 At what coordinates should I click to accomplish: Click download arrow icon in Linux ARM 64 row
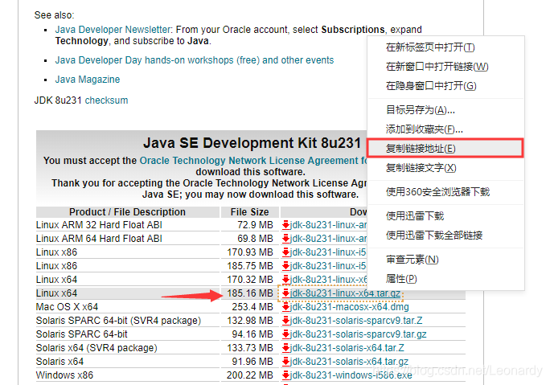point(286,239)
